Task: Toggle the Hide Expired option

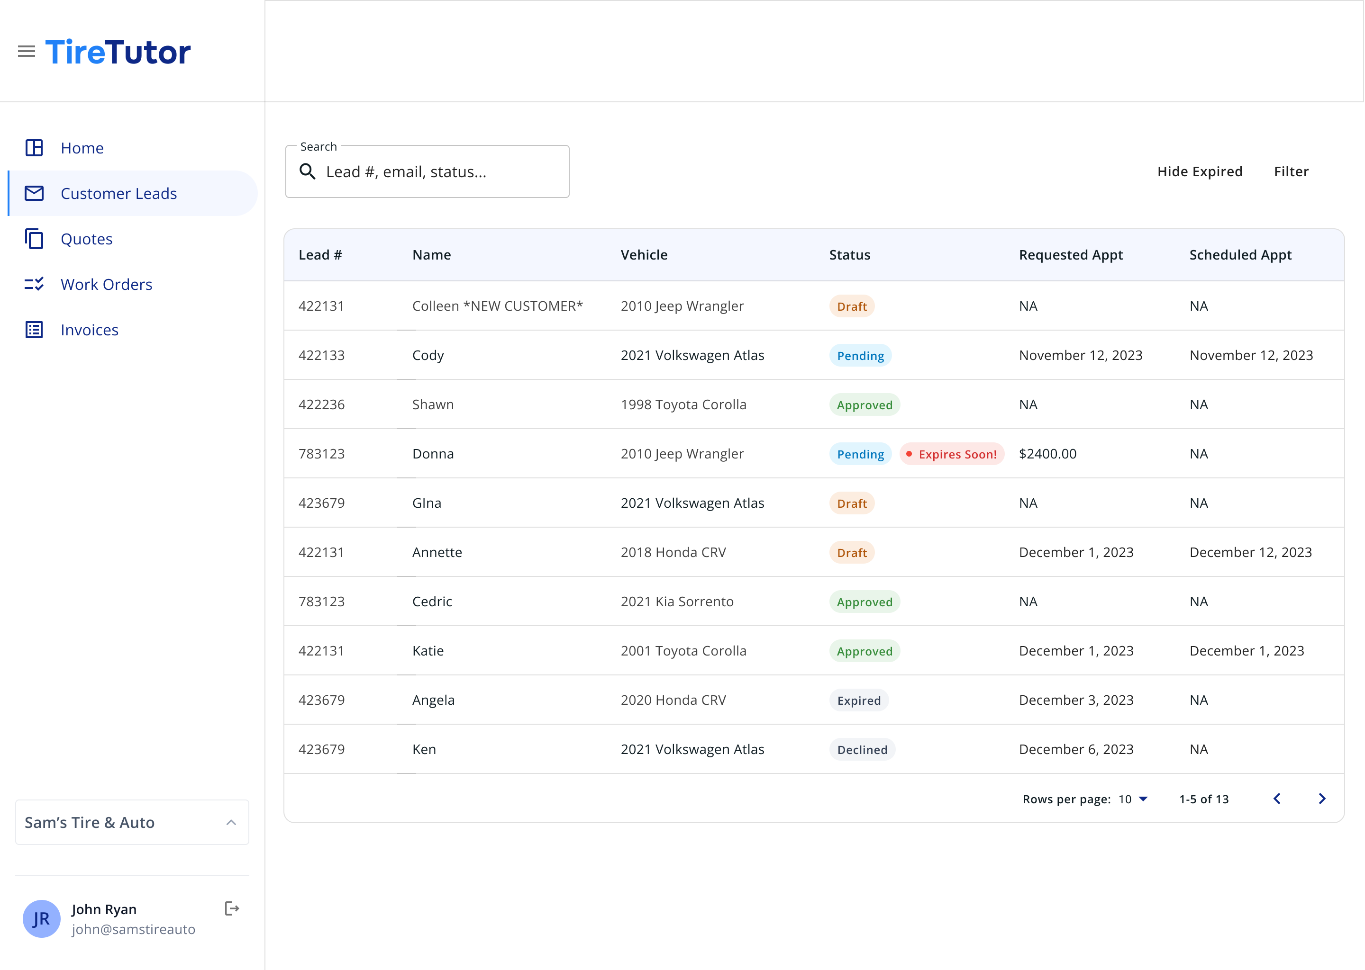Action: [1200, 171]
